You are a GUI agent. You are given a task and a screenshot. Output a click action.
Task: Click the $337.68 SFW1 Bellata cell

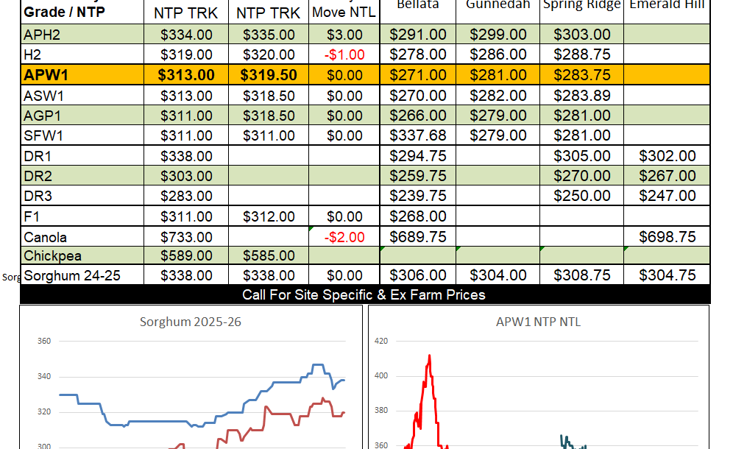[x=418, y=135]
